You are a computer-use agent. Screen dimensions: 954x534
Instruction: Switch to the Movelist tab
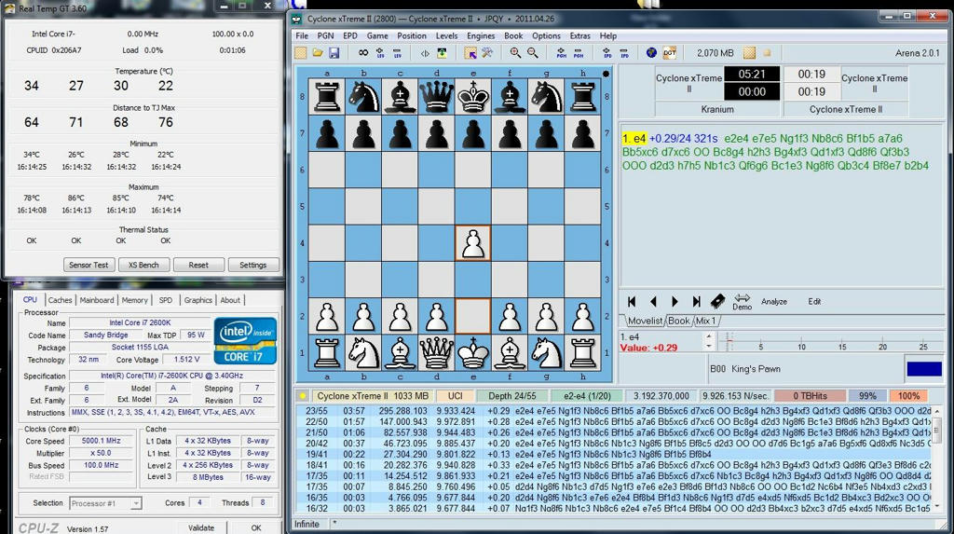coord(645,321)
